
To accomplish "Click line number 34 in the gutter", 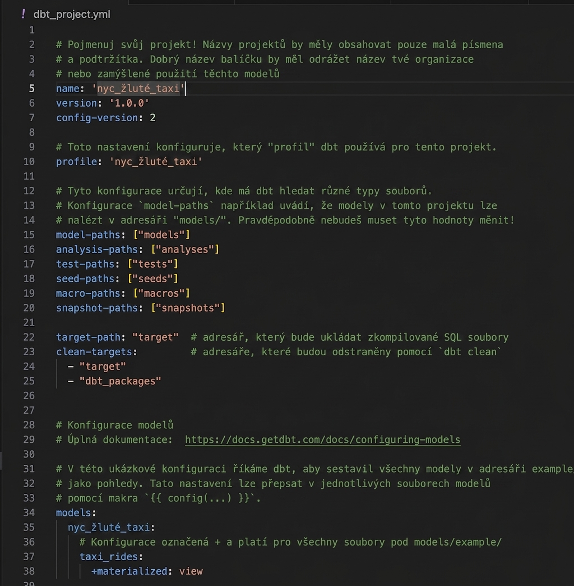I will pyautogui.click(x=29, y=513).
